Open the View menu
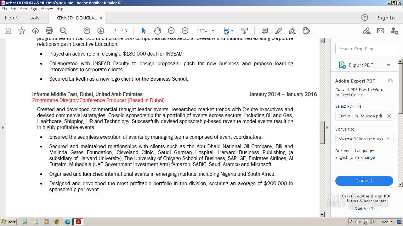 click(23, 9)
